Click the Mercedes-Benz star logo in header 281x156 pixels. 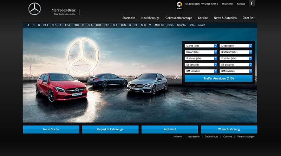(34, 9)
